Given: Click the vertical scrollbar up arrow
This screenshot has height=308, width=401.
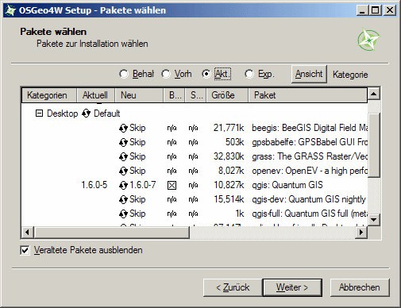Looking at the screenshot, I should (374, 94).
